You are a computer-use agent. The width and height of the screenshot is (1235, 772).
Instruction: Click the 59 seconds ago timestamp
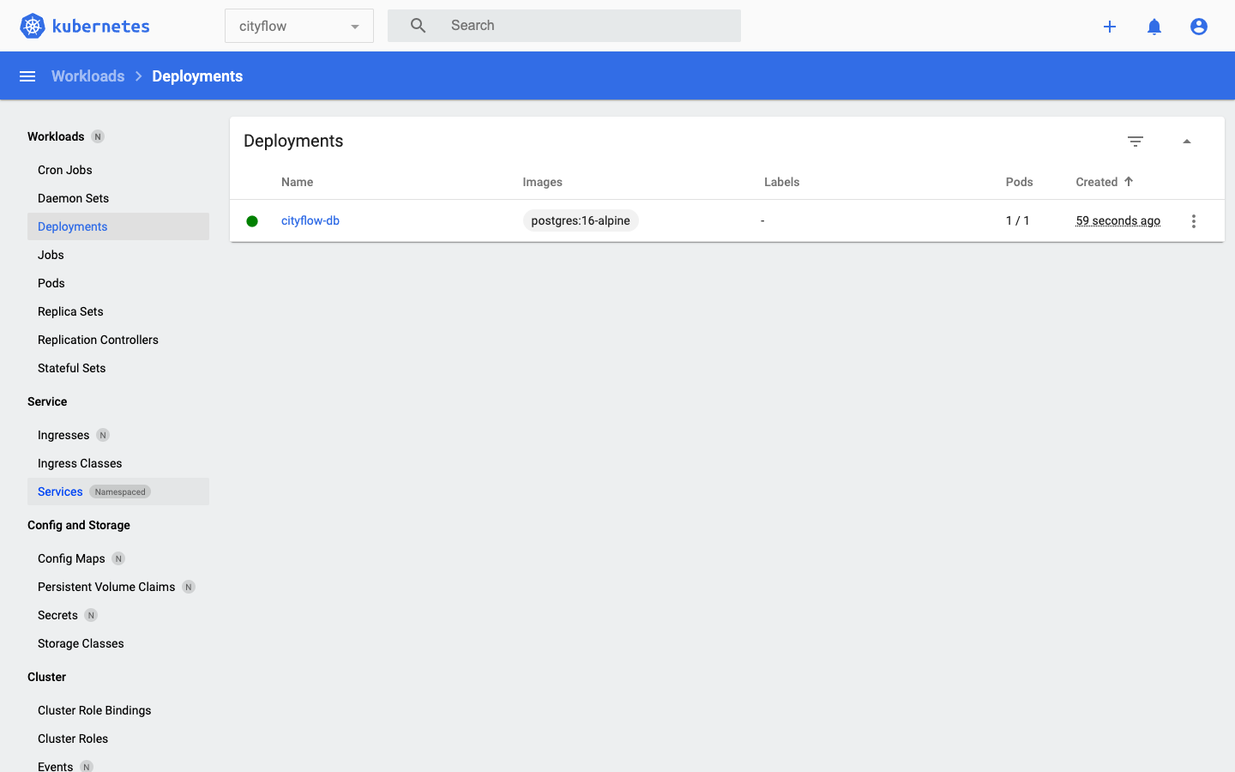1118,220
